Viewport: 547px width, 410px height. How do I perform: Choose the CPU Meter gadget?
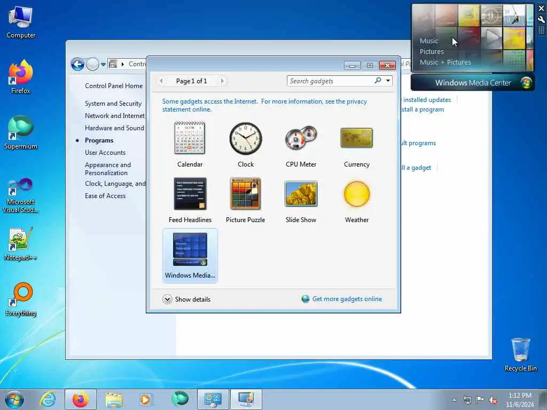pyautogui.click(x=301, y=145)
